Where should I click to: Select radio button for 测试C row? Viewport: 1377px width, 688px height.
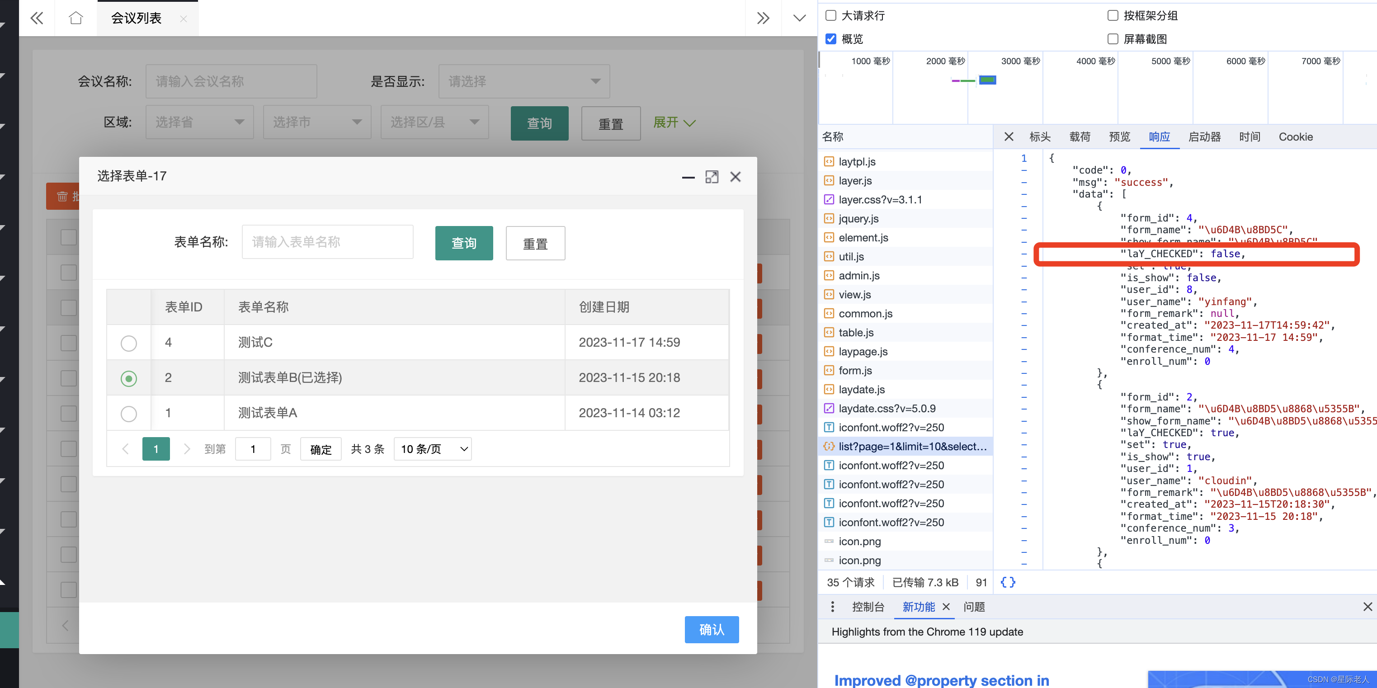(x=128, y=343)
